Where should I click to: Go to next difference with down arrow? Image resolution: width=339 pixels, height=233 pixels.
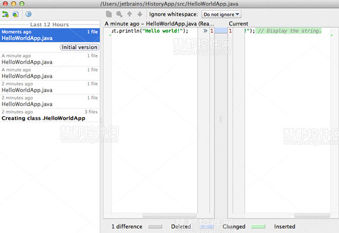140,14
